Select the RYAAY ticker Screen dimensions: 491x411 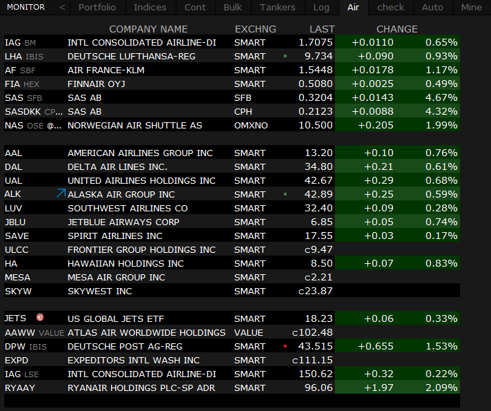coord(20,388)
